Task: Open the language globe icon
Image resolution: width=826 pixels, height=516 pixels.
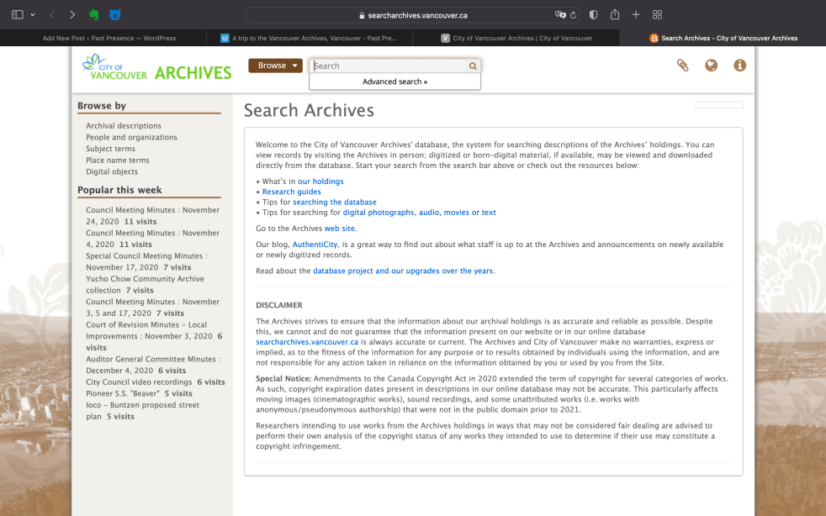Action: (x=711, y=66)
